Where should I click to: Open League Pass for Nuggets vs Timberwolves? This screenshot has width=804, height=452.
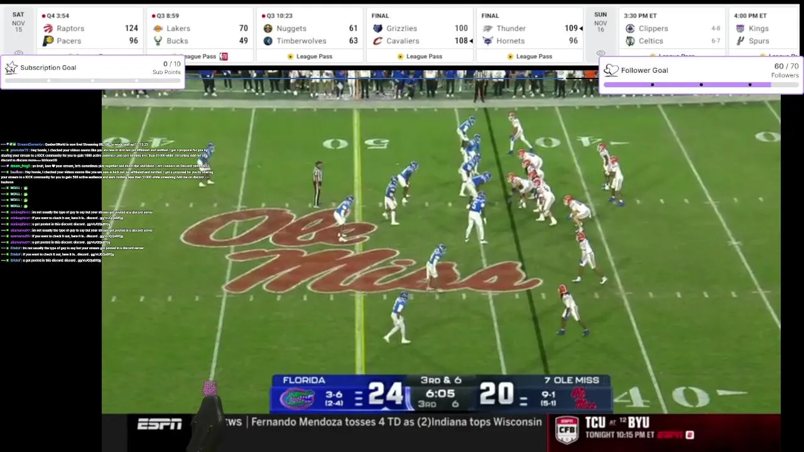[x=310, y=56]
